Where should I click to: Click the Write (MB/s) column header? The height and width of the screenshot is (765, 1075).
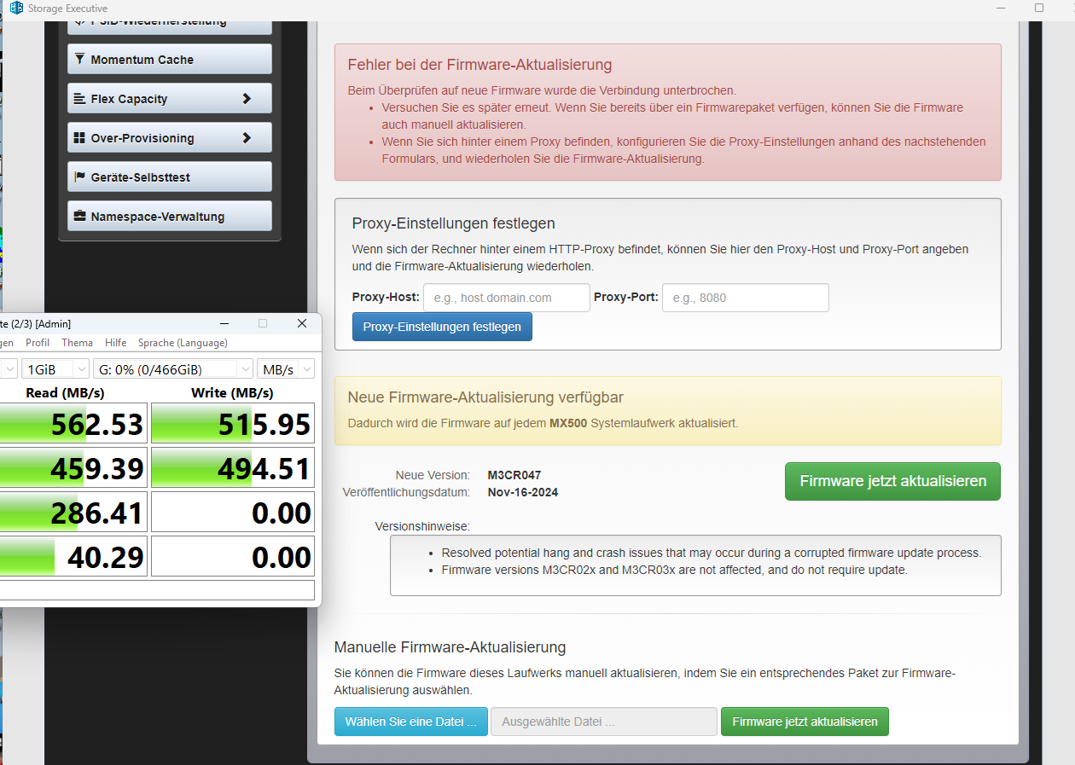232,392
